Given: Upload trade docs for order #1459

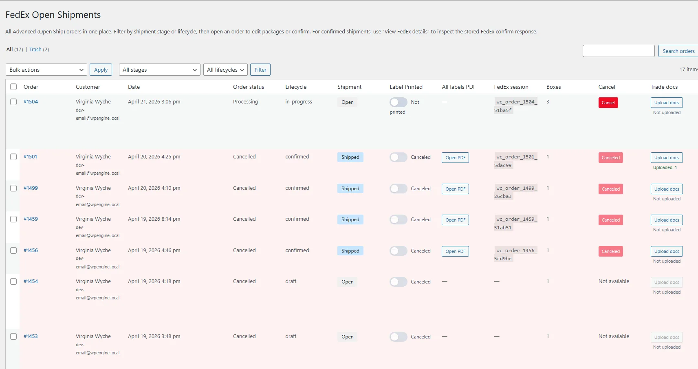Looking at the screenshot, I should 667,220.
